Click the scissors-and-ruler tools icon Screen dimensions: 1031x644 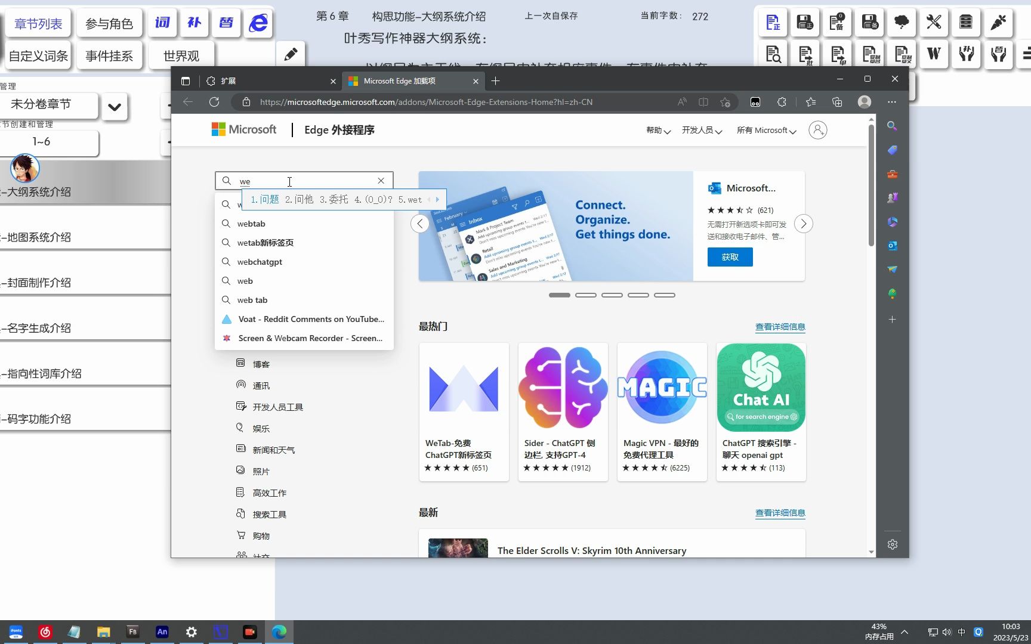pos(934,23)
